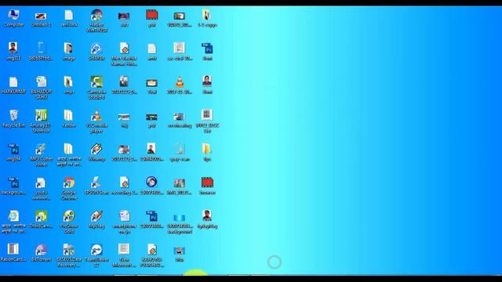Open Camtasia Studio shortcut
502x282 pixels.
96,88
